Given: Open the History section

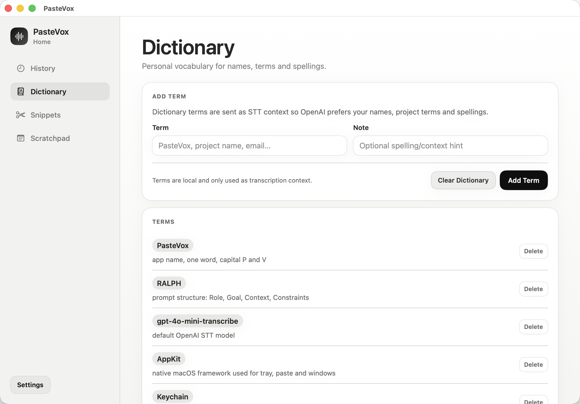Looking at the screenshot, I should 60,68.
